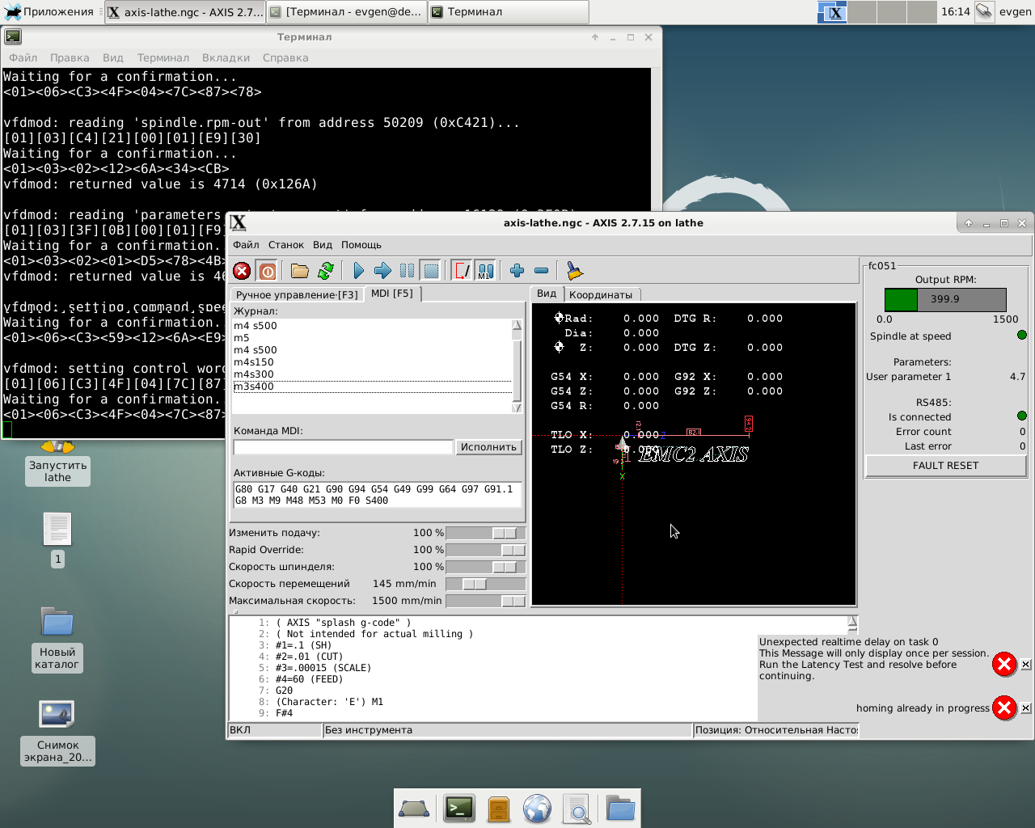Run the program with the play icon
The width and height of the screenshot is (1035, 828).
[x=359, y=271]
